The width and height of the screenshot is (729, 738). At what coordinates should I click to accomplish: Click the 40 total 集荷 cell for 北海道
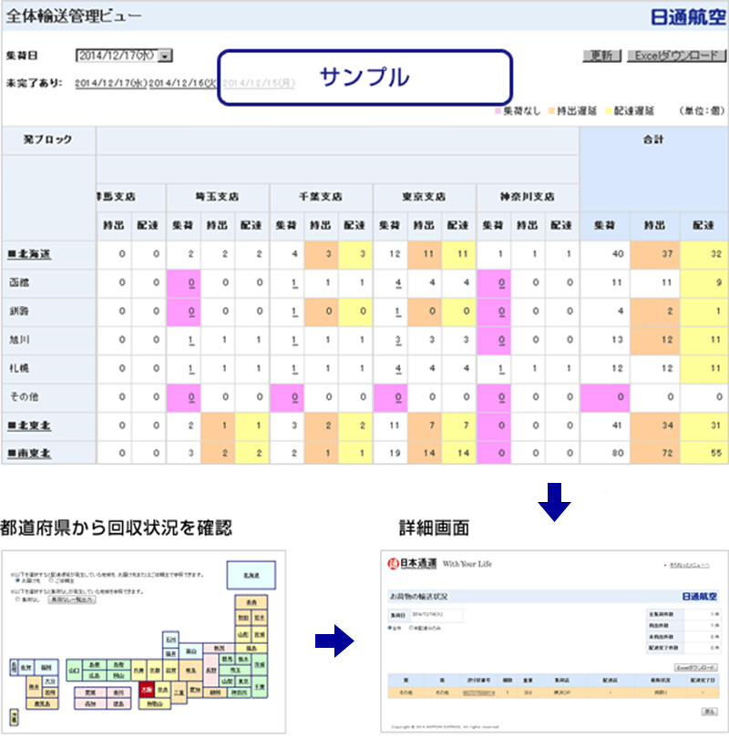tap(605, 254)
